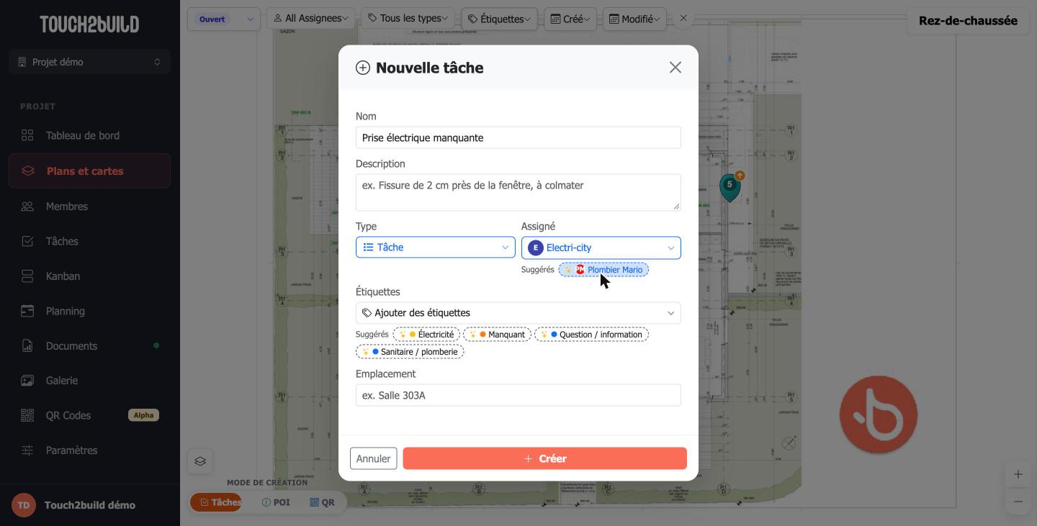Add the suggested Question / information label
The width and height of the screenshot is (1037, 526).
[591, 335]
